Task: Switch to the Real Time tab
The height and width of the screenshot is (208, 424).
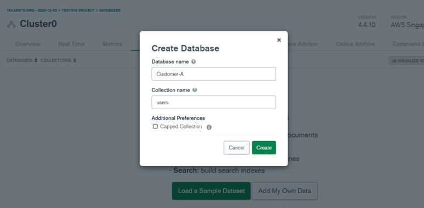Action: point(71,44)
